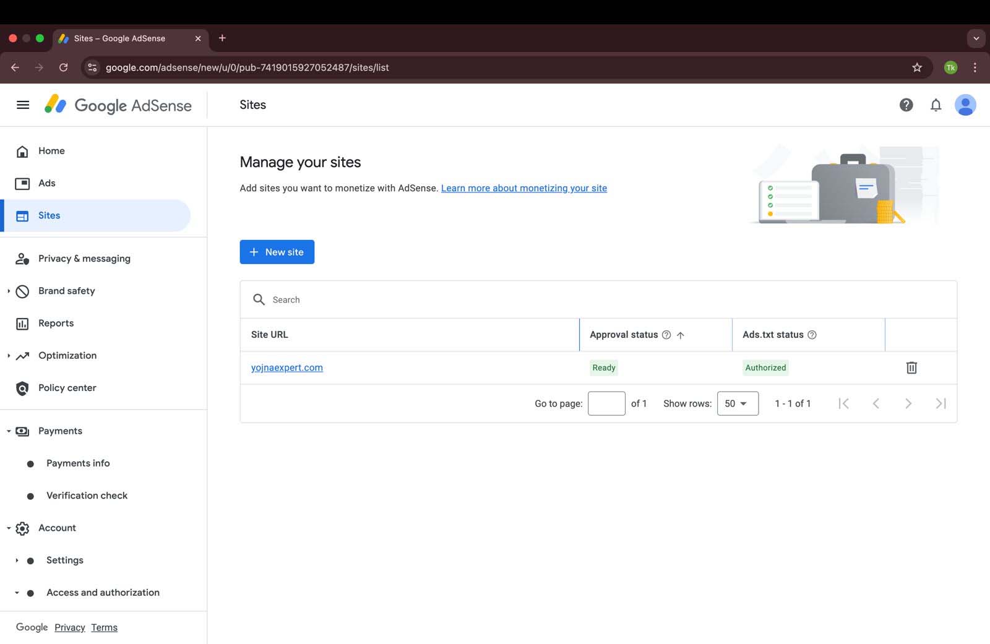Viewport: 990px width, 644px height.
Task: Go to the first page of sites
Action: 843,403
